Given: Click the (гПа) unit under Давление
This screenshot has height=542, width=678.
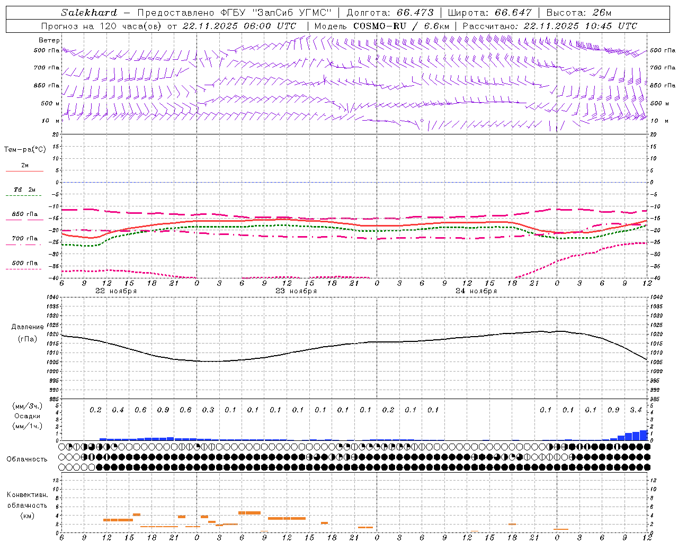Looking at the screenshot, I should tap(28, 339).
